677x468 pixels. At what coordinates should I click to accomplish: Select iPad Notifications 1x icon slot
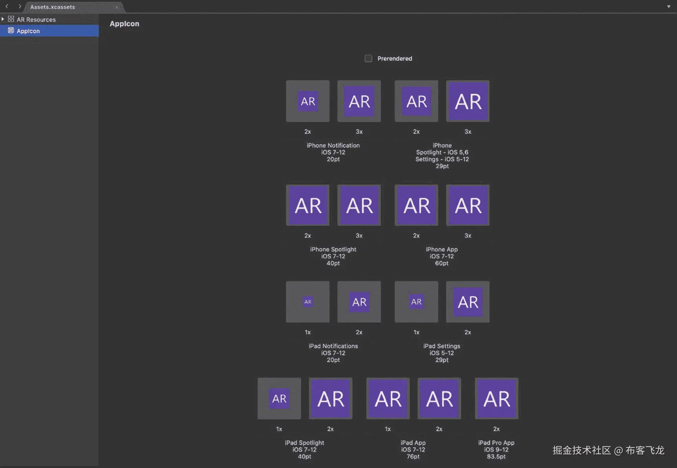[x=308, y=302]
